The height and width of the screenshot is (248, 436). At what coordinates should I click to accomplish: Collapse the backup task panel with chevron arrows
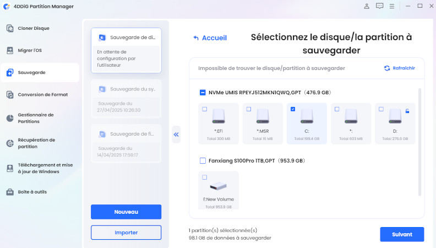click(176, 134)
